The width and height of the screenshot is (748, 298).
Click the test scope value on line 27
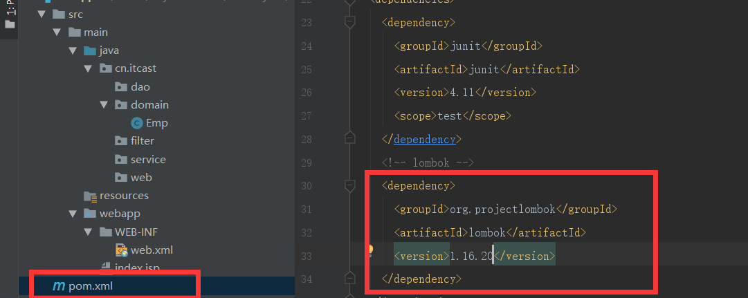coord(449,116)
